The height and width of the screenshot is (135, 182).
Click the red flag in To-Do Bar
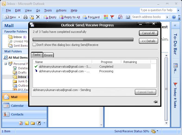coord(175,84)
